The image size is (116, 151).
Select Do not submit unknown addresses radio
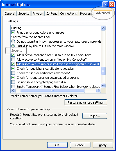coord(13,41)
